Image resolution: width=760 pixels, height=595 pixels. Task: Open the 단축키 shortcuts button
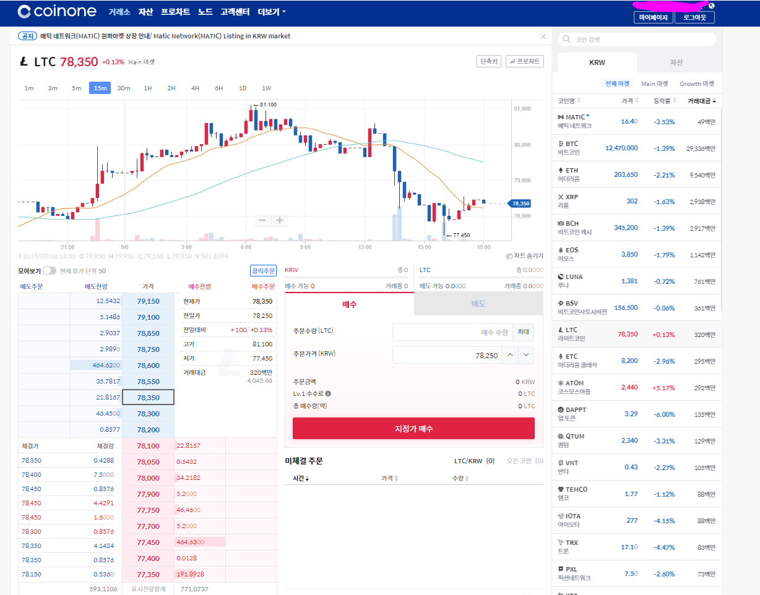point(488,61)
